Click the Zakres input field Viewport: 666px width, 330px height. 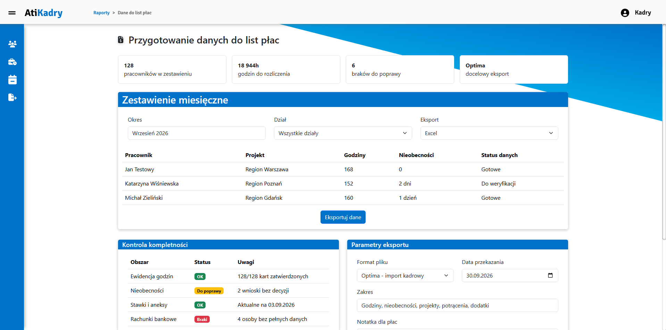457,305
